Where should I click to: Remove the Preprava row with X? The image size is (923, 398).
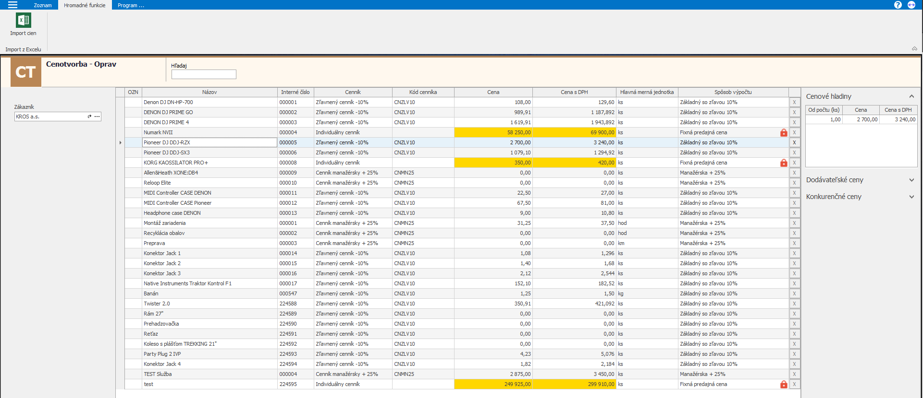click(x=794, y=243)
